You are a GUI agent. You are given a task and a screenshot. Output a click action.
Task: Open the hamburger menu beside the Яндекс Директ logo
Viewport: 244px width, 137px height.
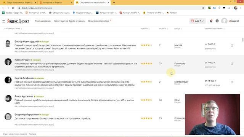(x=3, y=21)
